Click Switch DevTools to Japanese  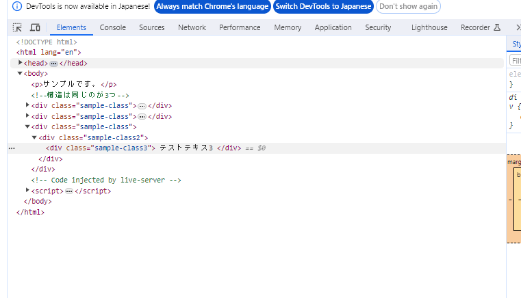coord(323,6)
